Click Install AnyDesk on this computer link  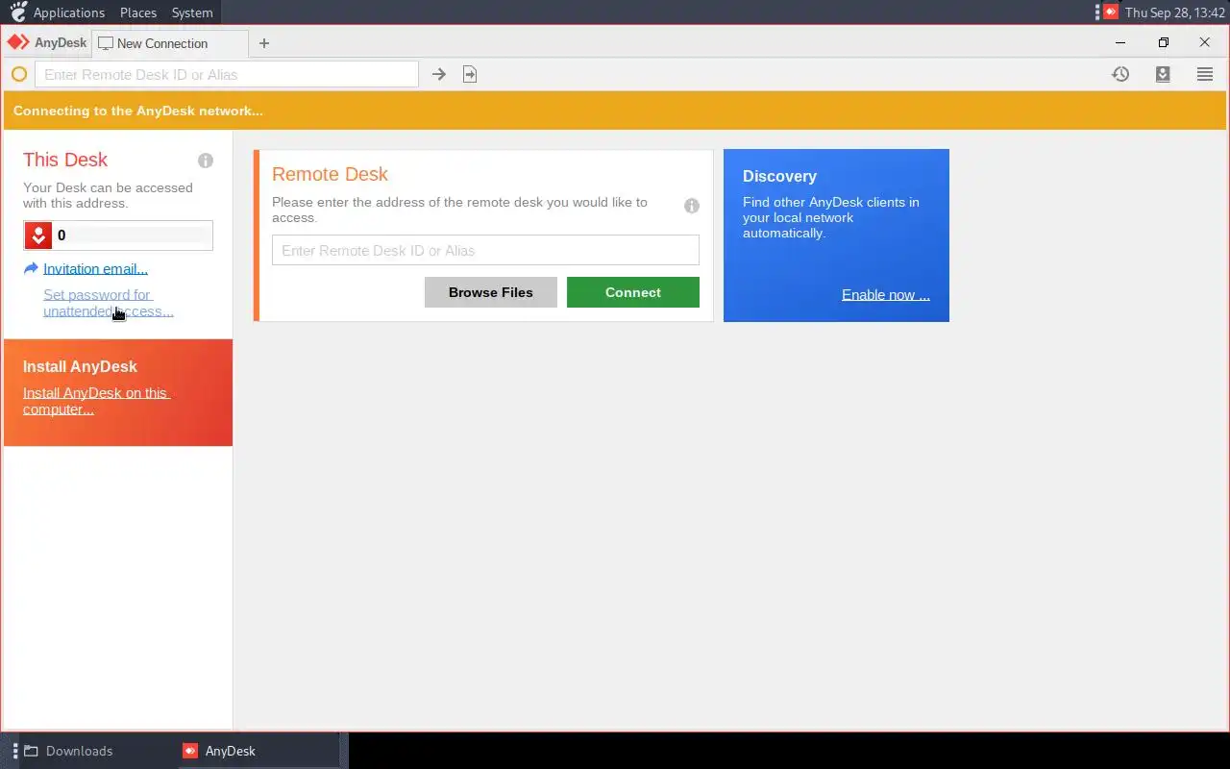click(96, 401)
